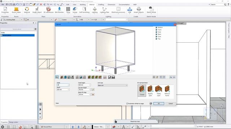
Task: Switch to the Drafting ribbon tab
Action: pos(101,5)
